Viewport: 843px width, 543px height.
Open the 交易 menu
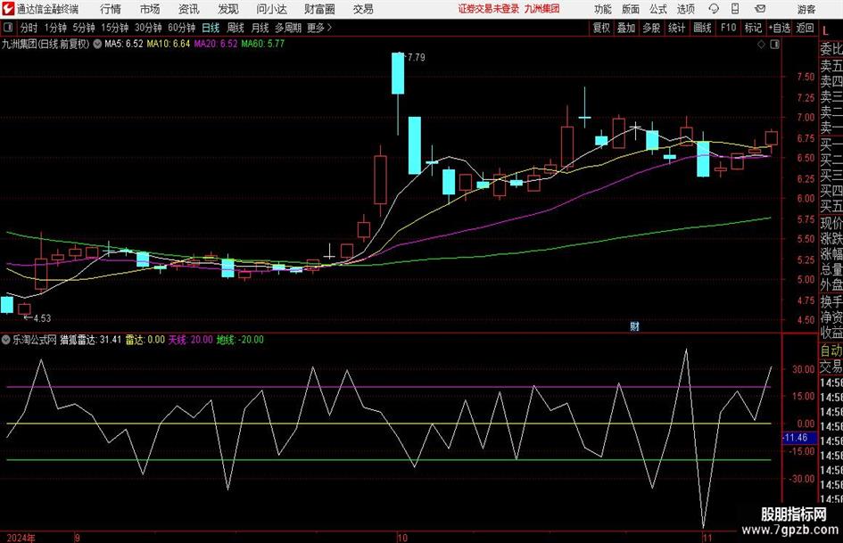coord(363,9)
